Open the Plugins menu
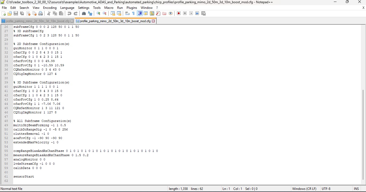The height and width of the screenshot is (192, 366). (x=132, y=8)
